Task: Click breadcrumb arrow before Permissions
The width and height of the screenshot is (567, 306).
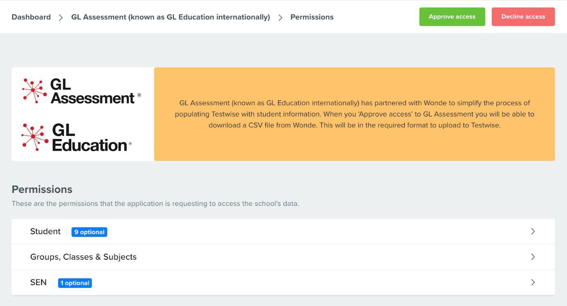Action: click(x=280, y=17)
